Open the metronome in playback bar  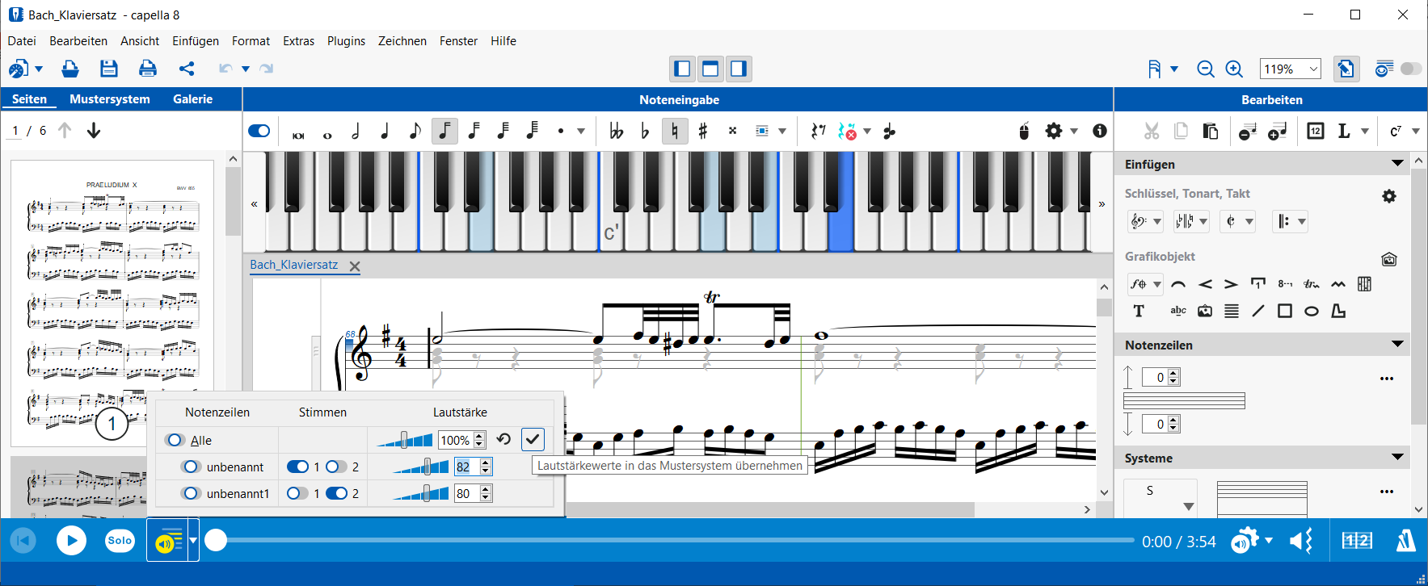point(1405,540)
